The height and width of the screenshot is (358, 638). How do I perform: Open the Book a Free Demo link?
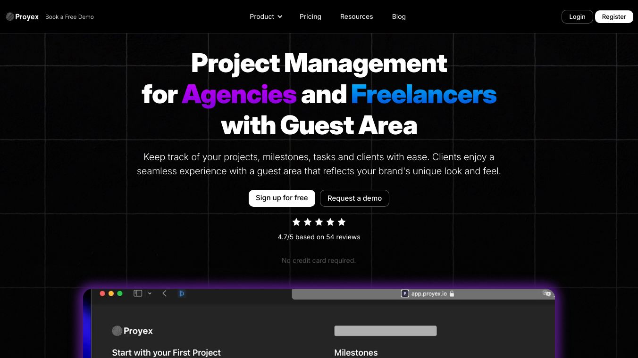[69, 17]
